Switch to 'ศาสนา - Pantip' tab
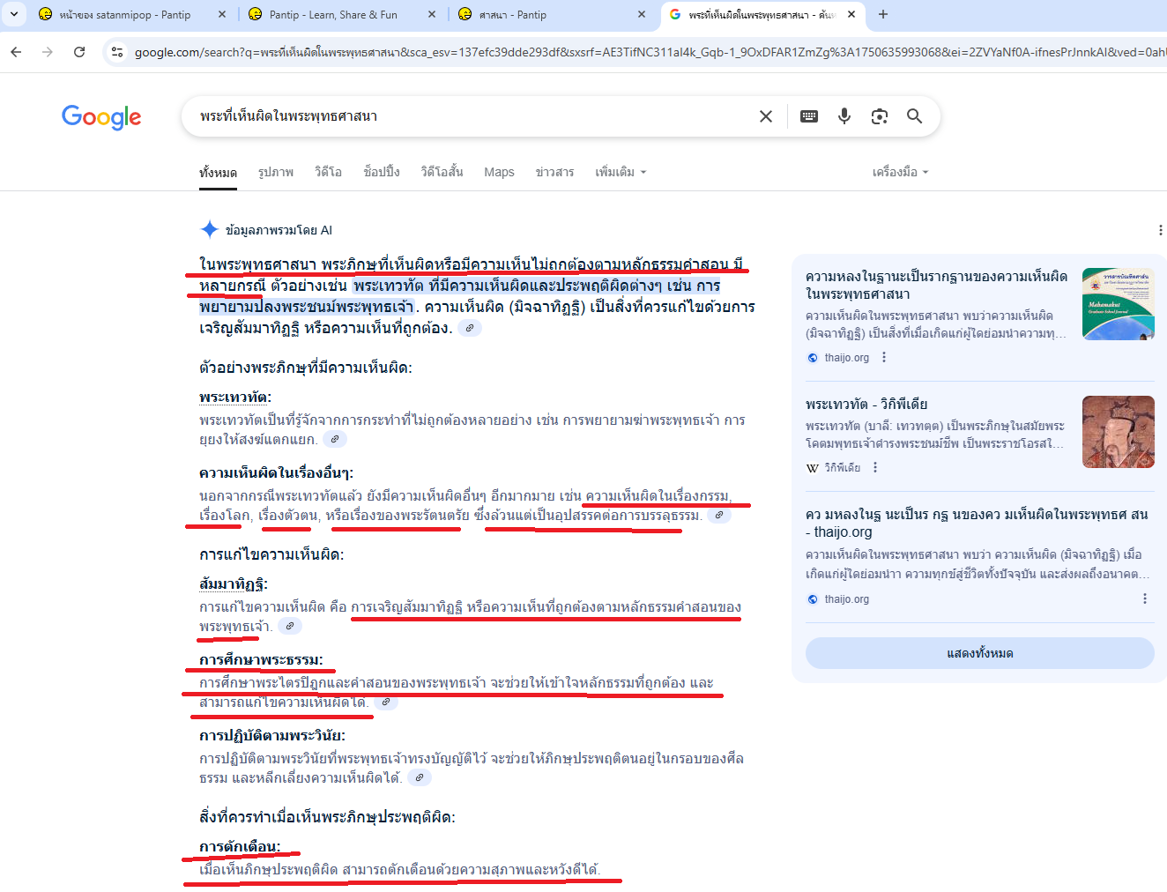1167x892 pixels. point(543,14)
